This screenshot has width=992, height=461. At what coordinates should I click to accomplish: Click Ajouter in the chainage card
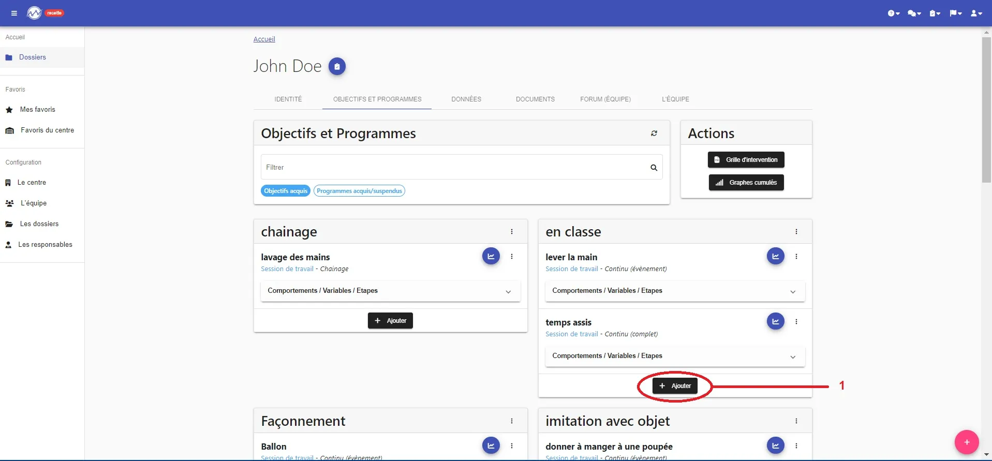click(x=390, y=321)
